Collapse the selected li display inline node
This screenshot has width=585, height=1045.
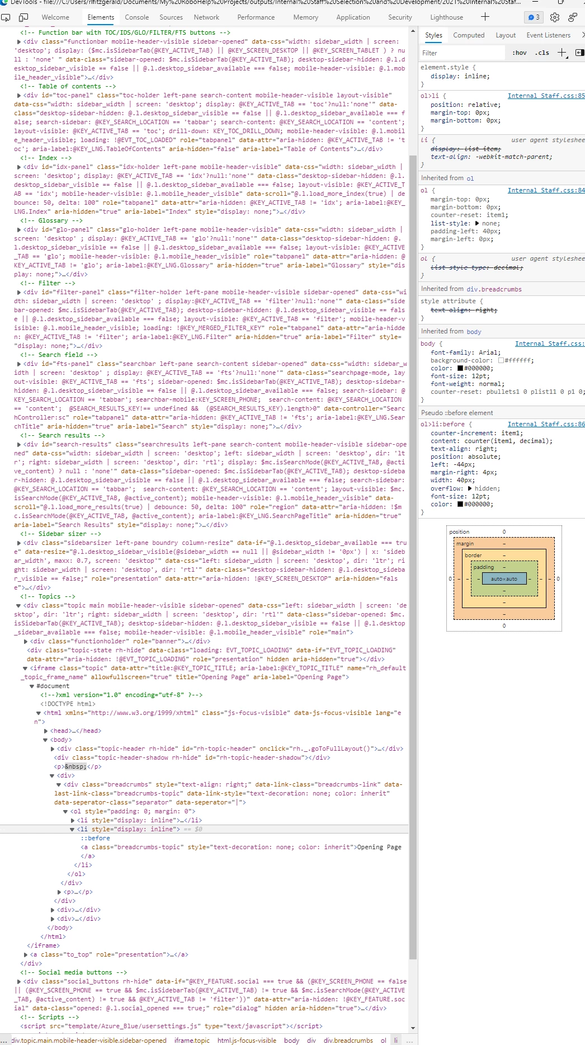(x=72, y=830)
